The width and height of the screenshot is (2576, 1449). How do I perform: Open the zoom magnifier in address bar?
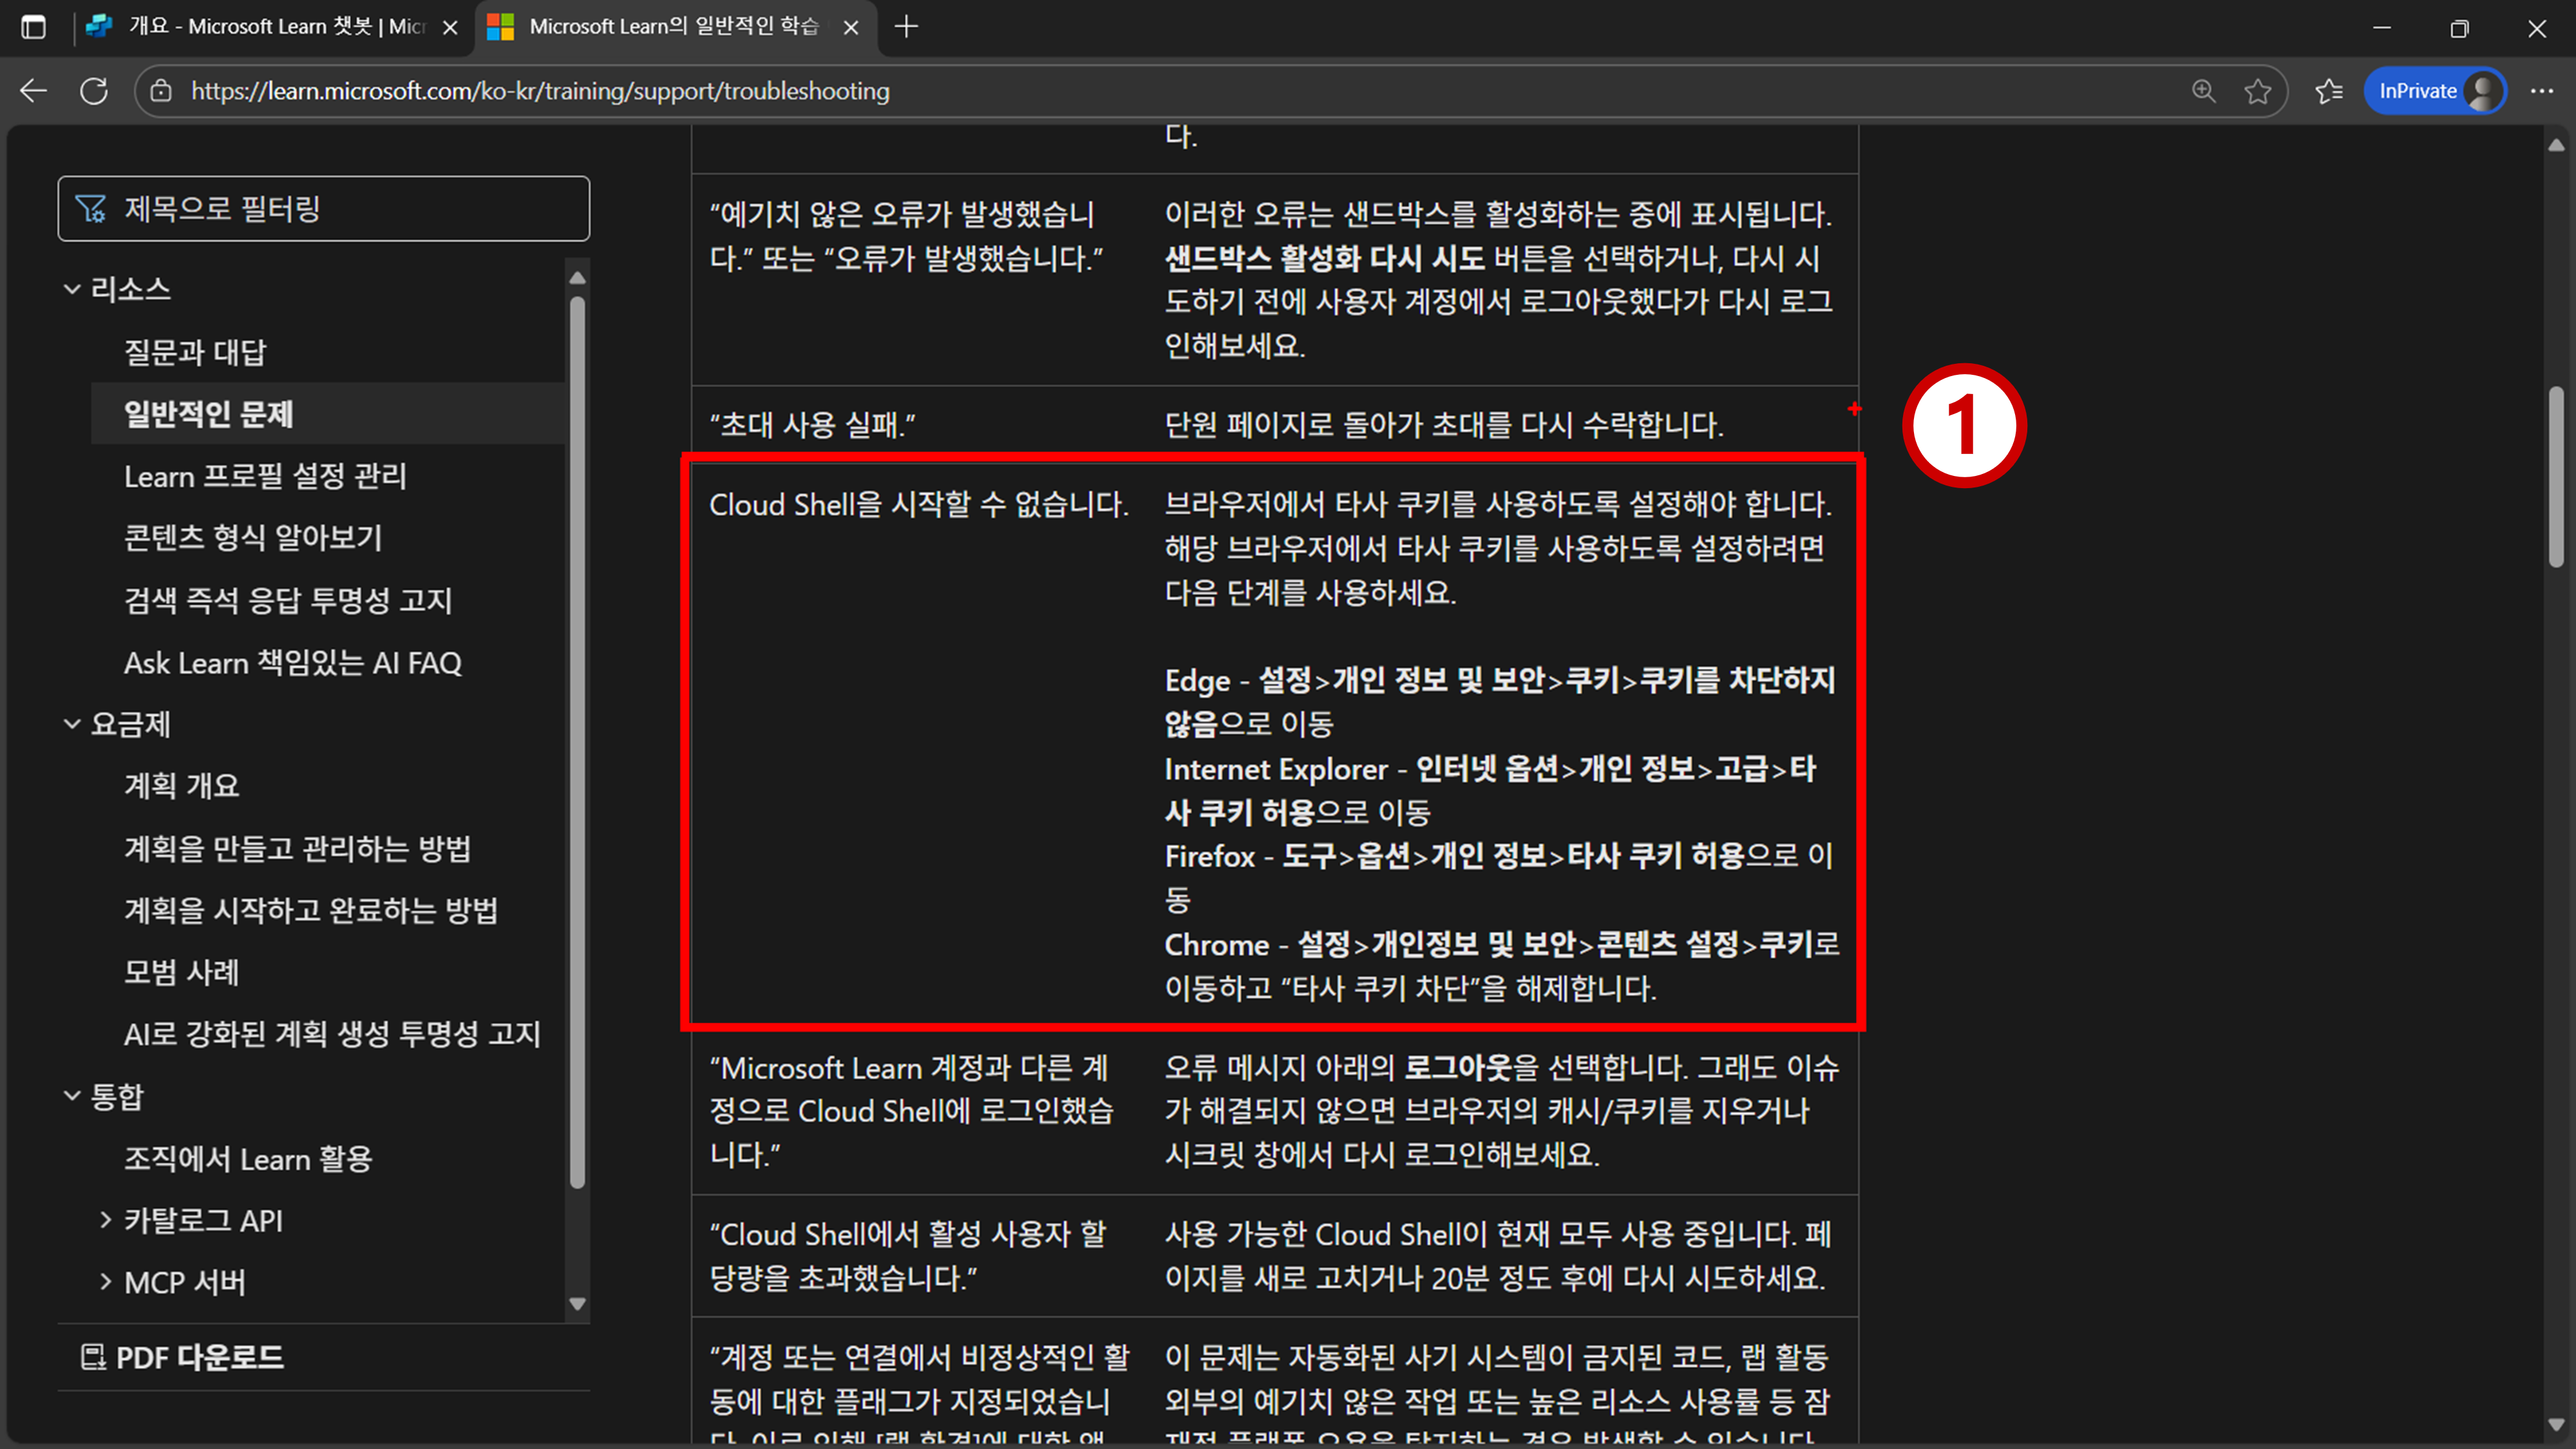click(x=2203, y=91)
